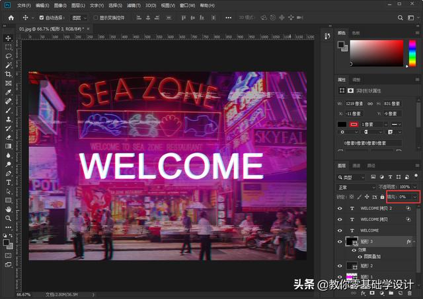
Task: Open the stroke line style dropdown
Action: point(397,124)
